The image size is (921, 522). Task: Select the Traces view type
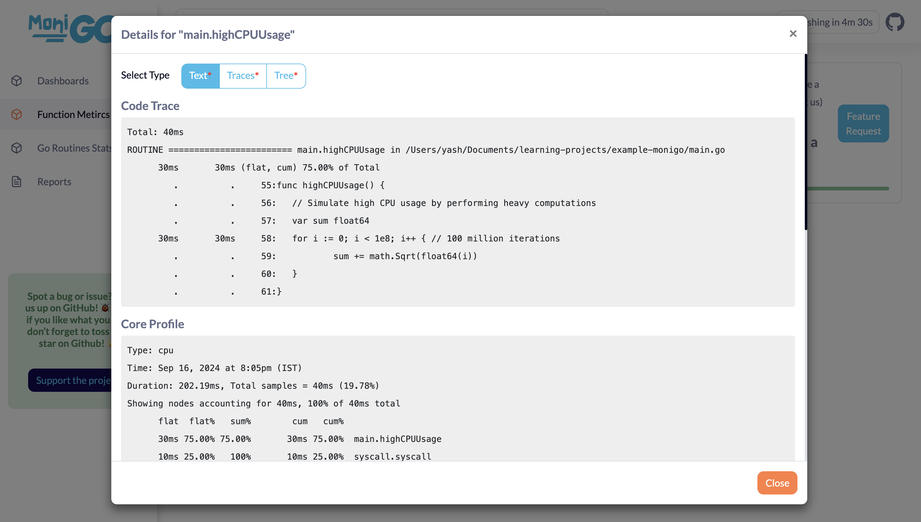242,75
